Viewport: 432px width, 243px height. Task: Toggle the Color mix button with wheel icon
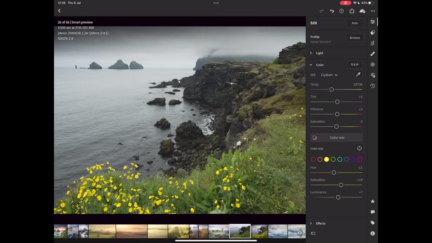337,137
